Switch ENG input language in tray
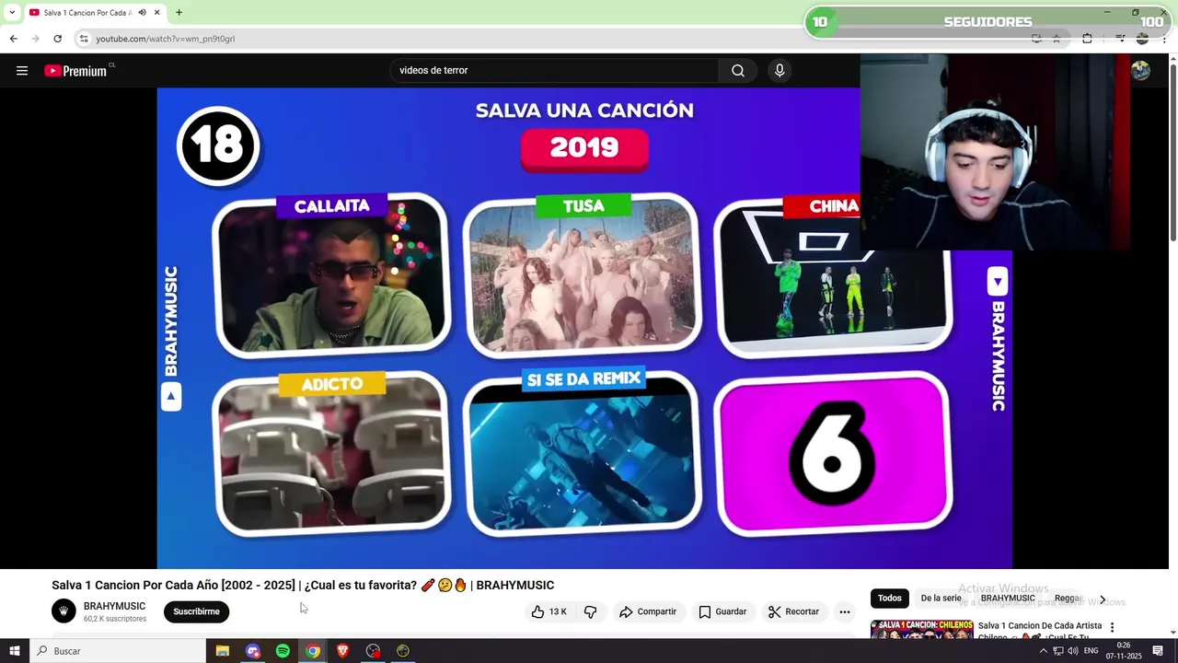The width and height of the screenshot is (1178, 663). coord(1091,651)
